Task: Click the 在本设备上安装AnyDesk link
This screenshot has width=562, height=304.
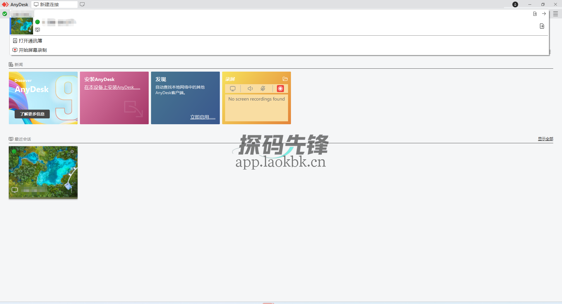Action: pyautogui.click(x=112, y=87)
